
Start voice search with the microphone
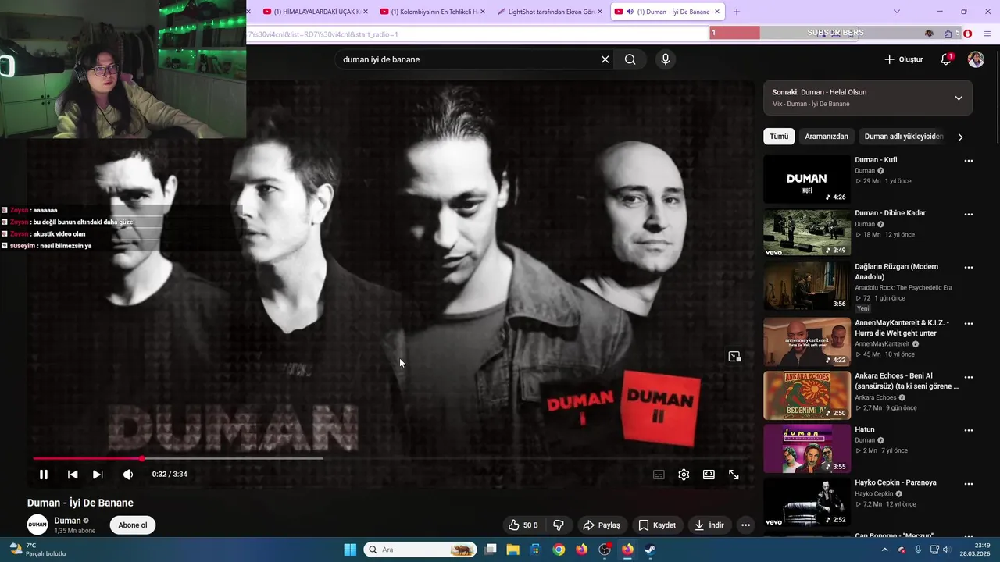(x=665, y=59)
